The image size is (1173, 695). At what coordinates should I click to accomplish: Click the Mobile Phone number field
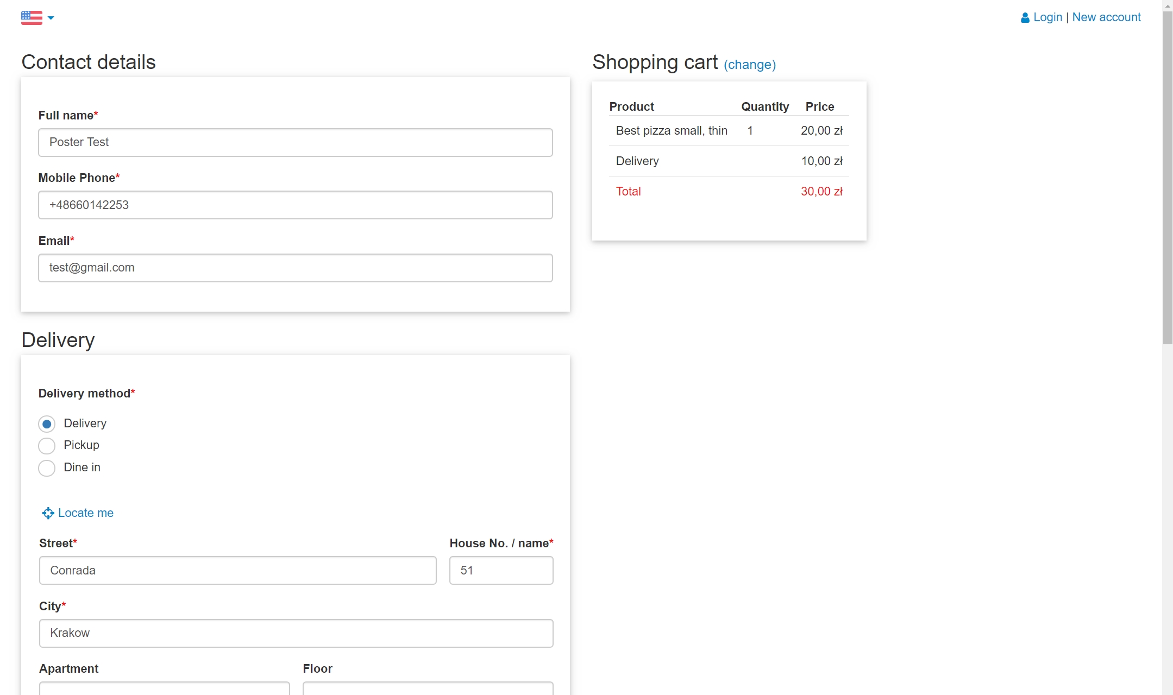pyautogui.click(x=295, y=205)
